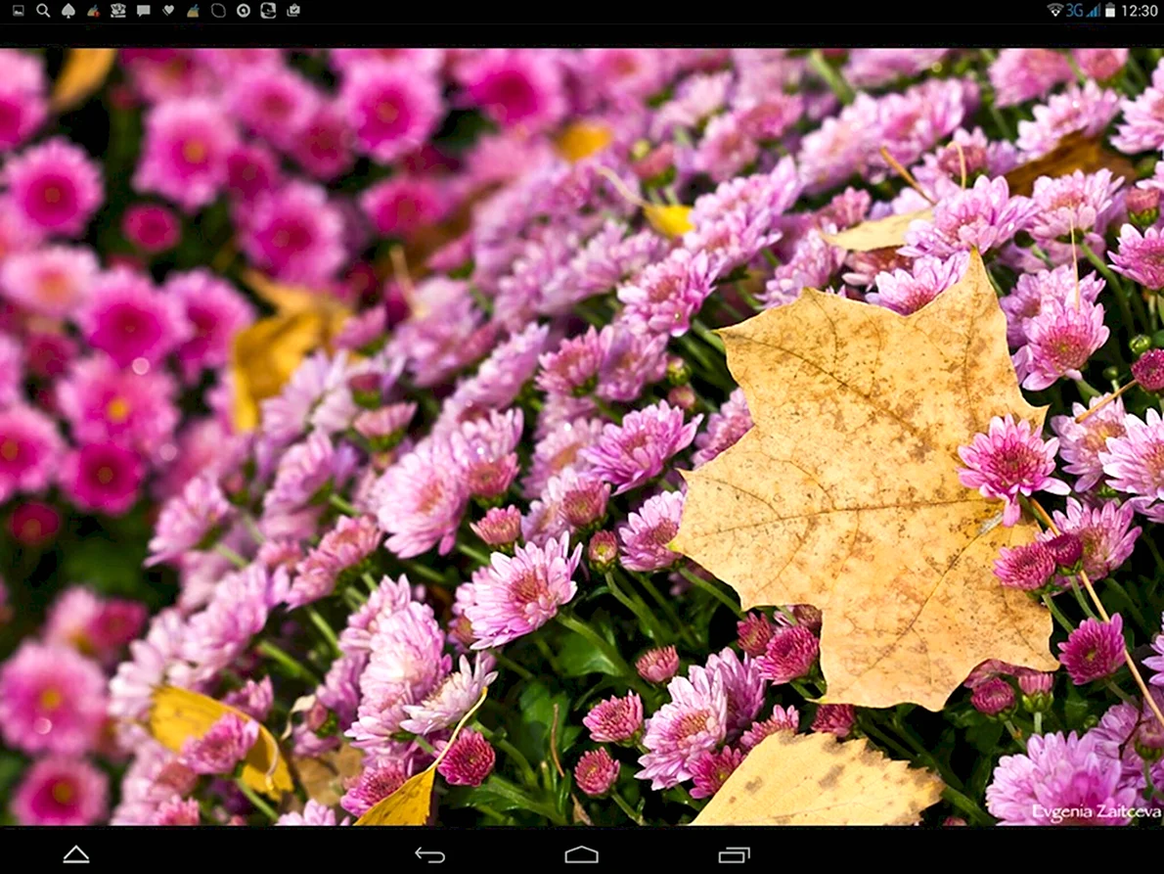This screenshot has width=1164, height=874.
Task: Tap the broom icon with red badge
Action: click(94, 11)
